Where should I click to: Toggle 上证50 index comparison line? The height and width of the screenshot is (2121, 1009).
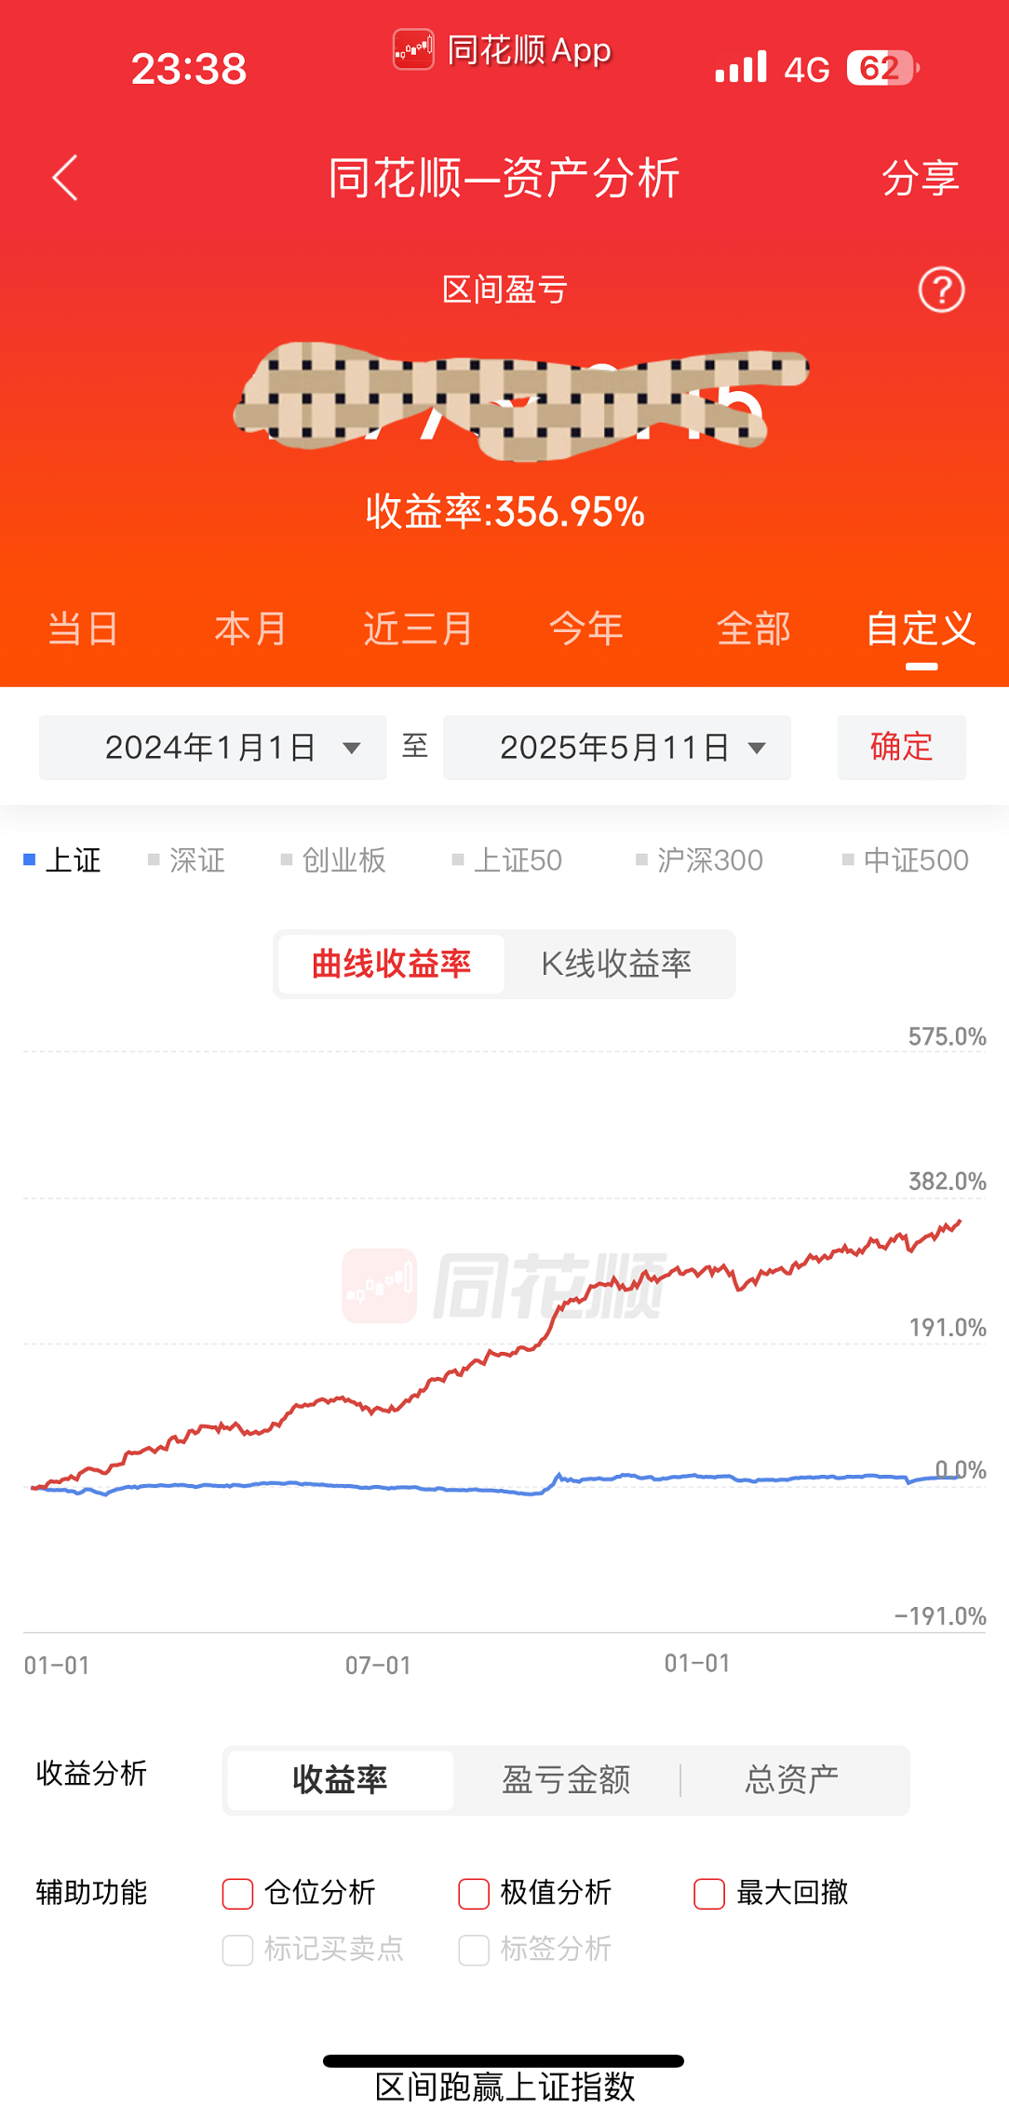pos(507,859)
